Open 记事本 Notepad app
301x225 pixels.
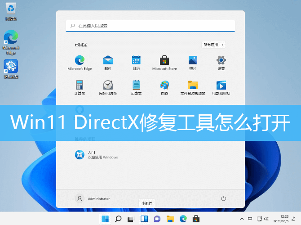tap(136, 85)
